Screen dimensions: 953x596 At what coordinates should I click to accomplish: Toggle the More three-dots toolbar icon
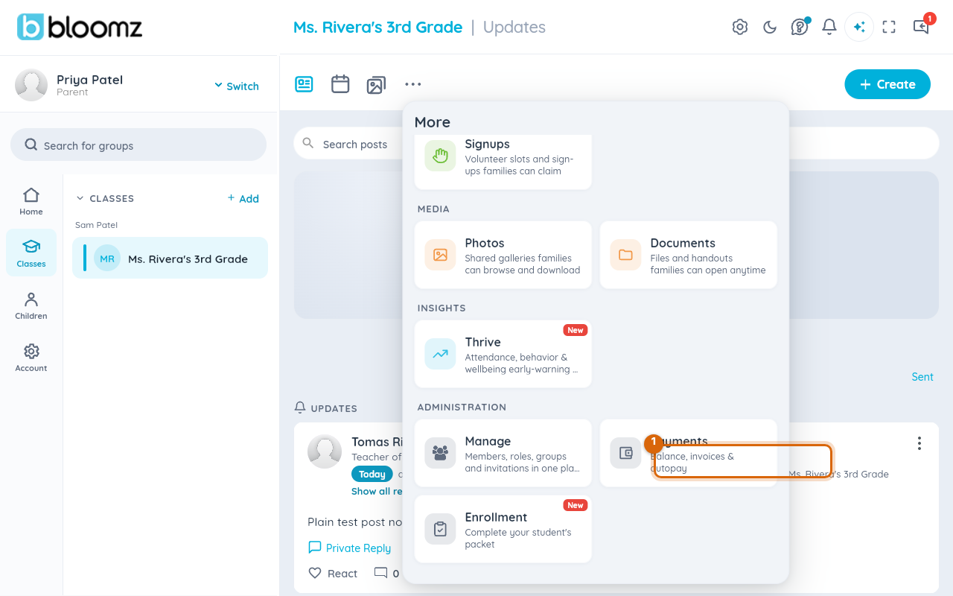coord(413,84)
